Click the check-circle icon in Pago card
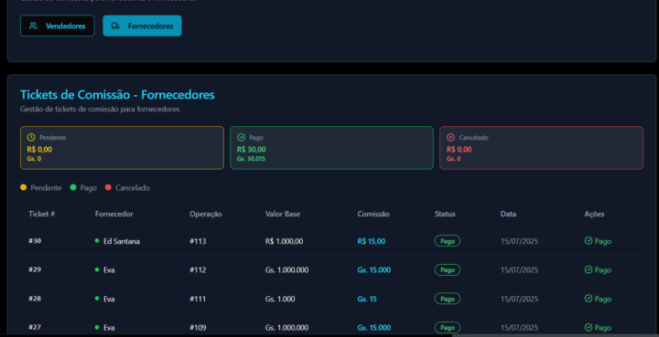 pyautogui.click(x=241, y=137)
